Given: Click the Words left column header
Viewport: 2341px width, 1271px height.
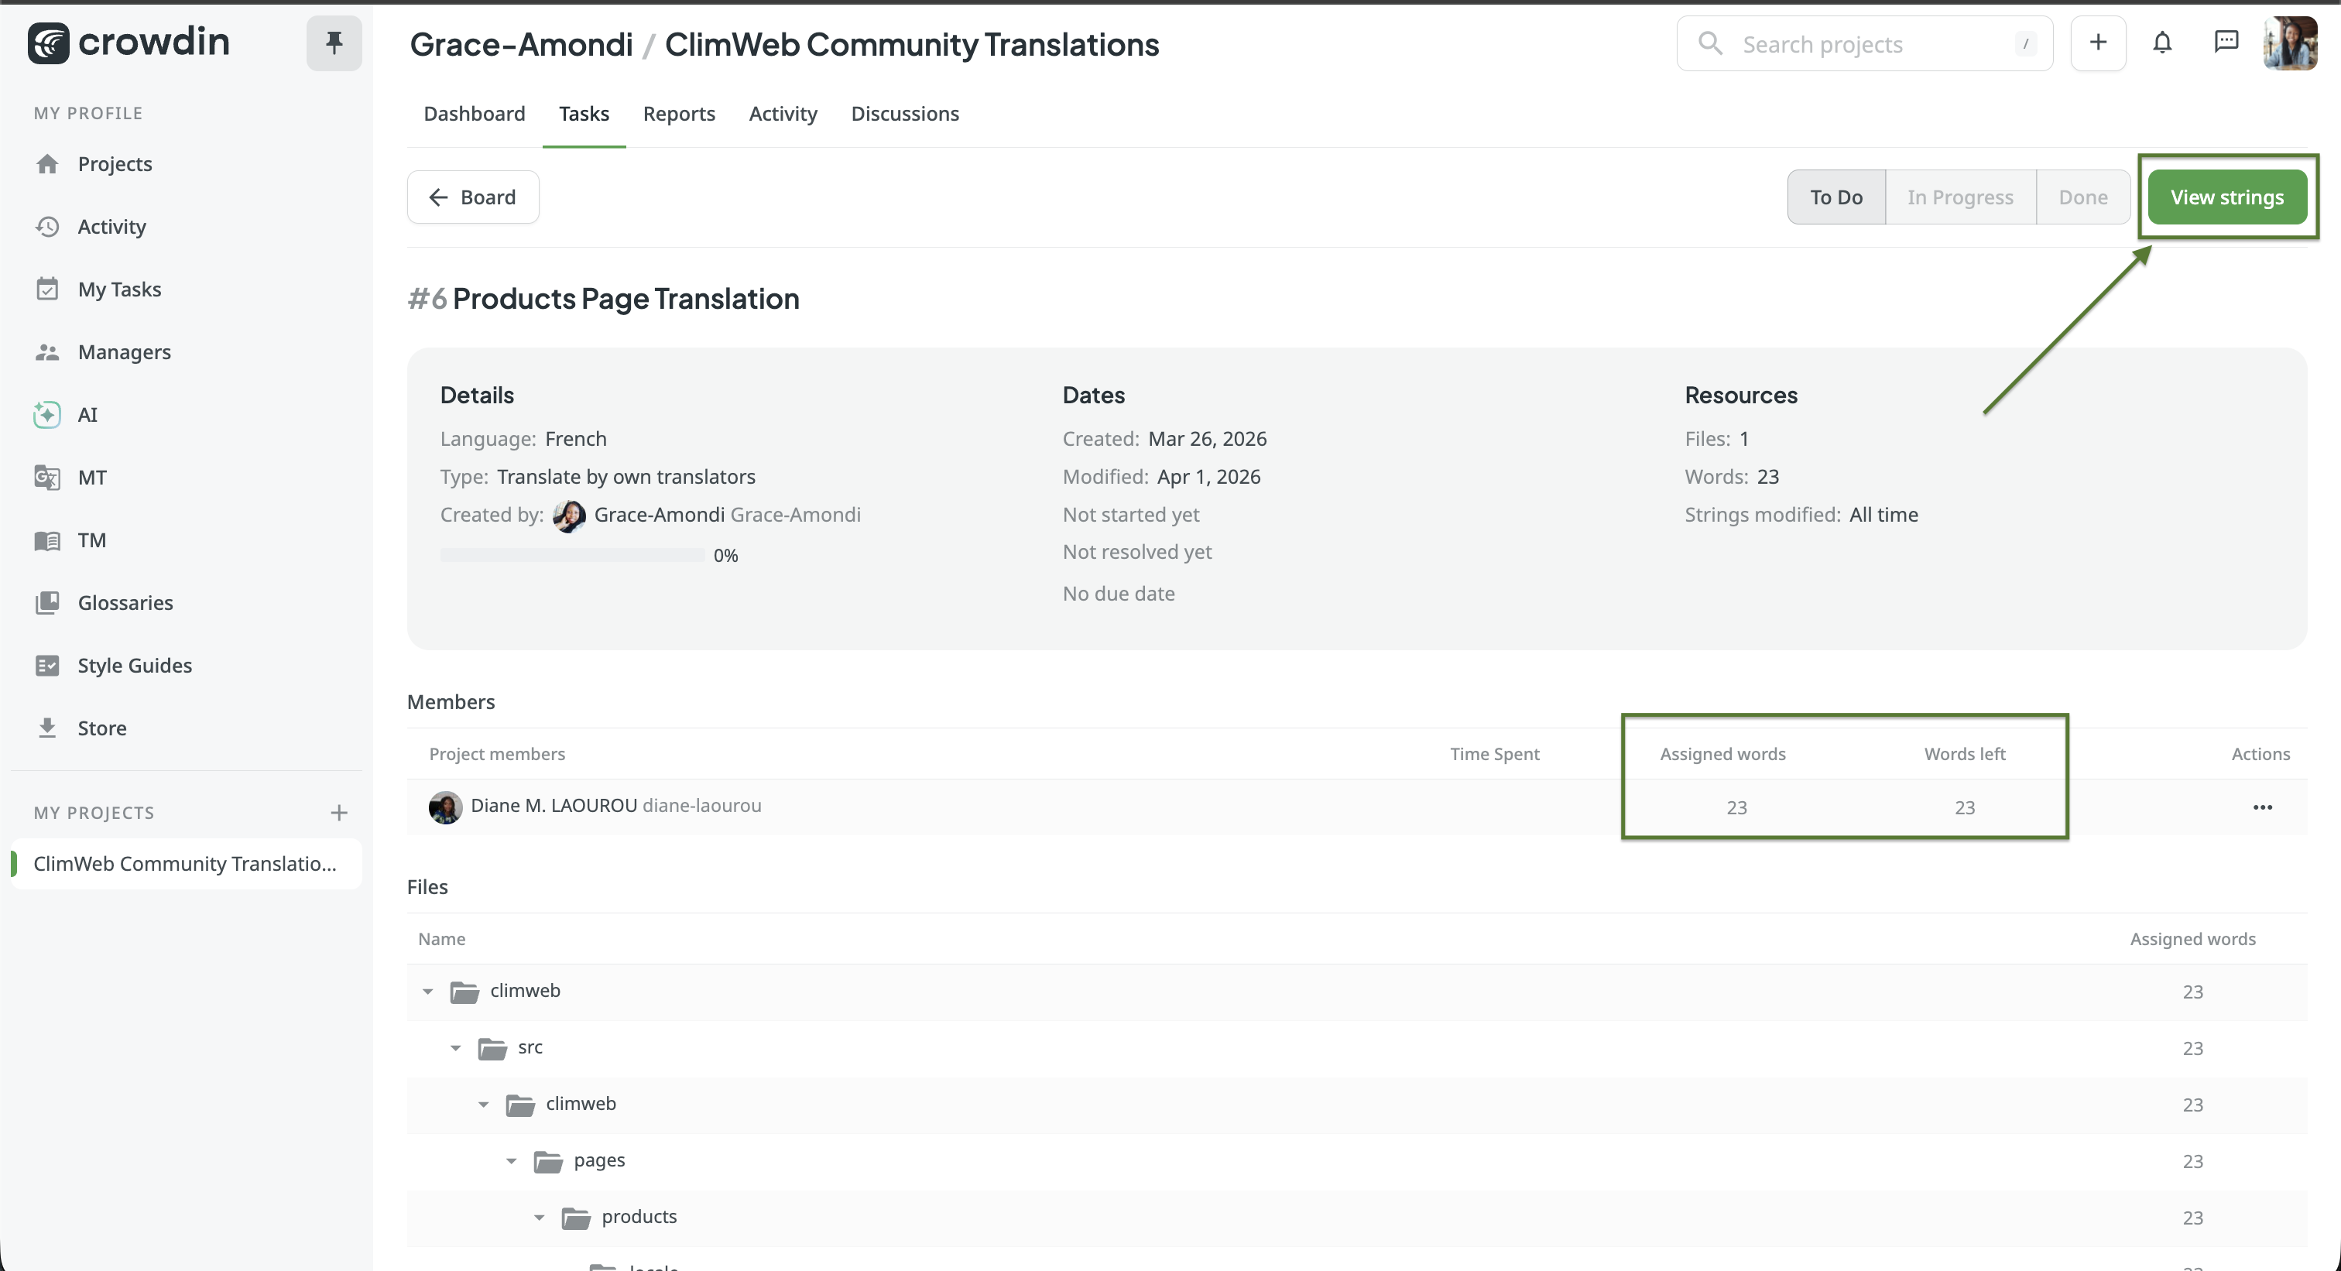Looking at the screenshot, I should [x=1964, y=754].
